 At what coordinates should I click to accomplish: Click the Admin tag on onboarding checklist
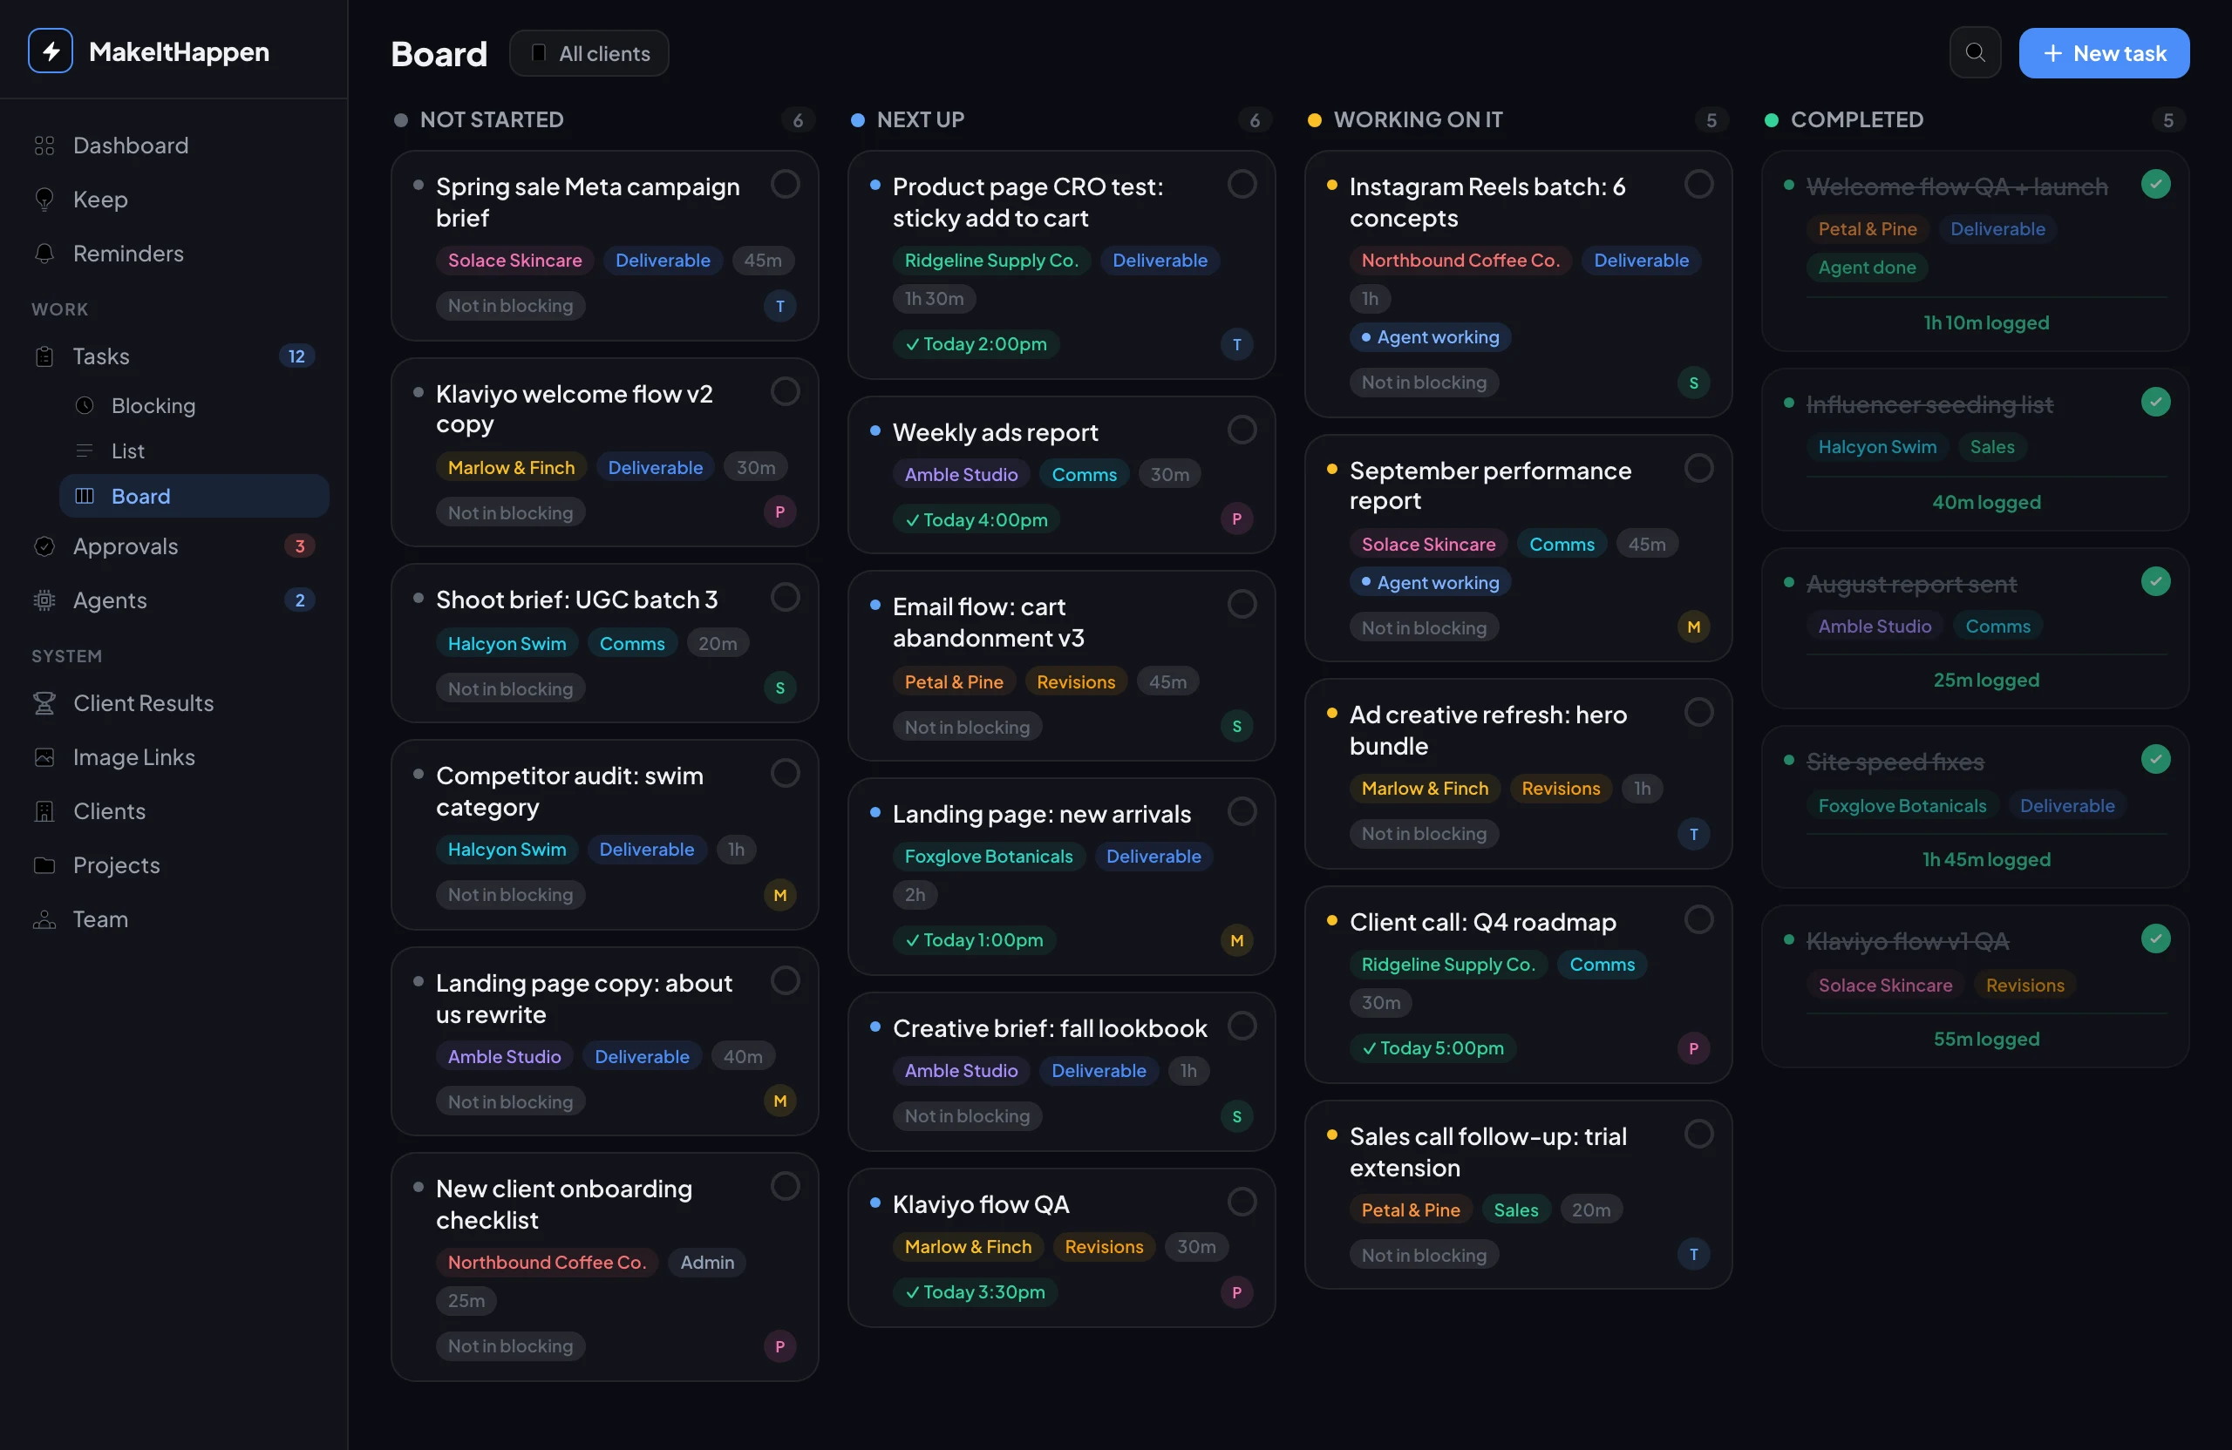coord(706,1263)
